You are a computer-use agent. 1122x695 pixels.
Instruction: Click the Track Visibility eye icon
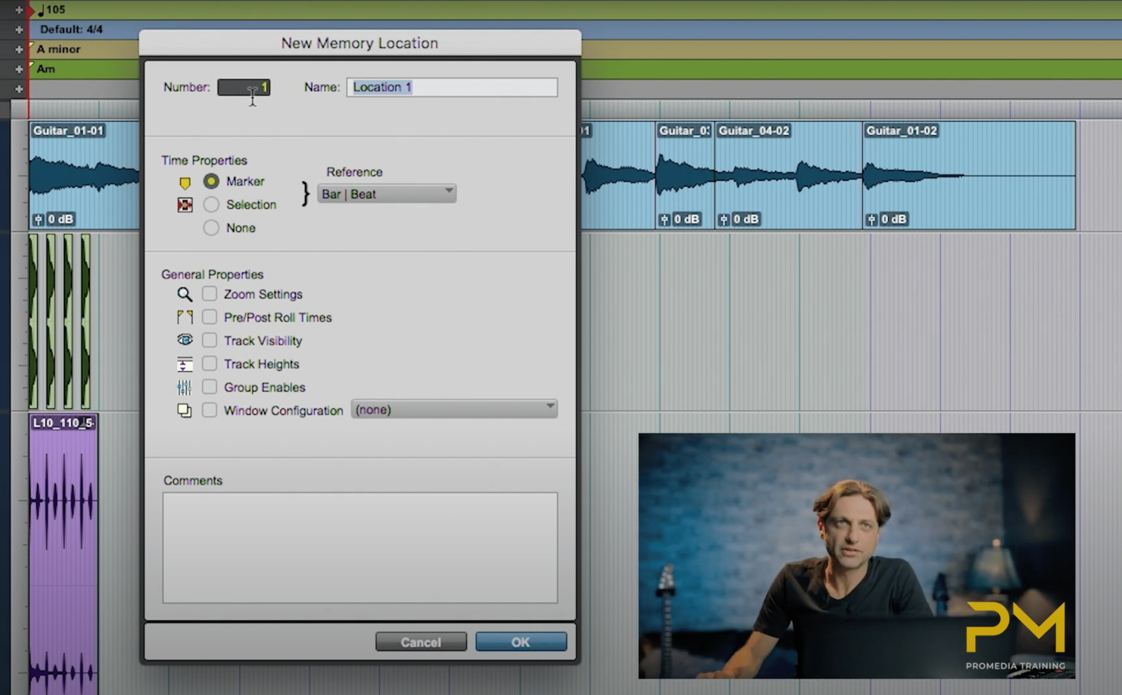pos(185,340)
